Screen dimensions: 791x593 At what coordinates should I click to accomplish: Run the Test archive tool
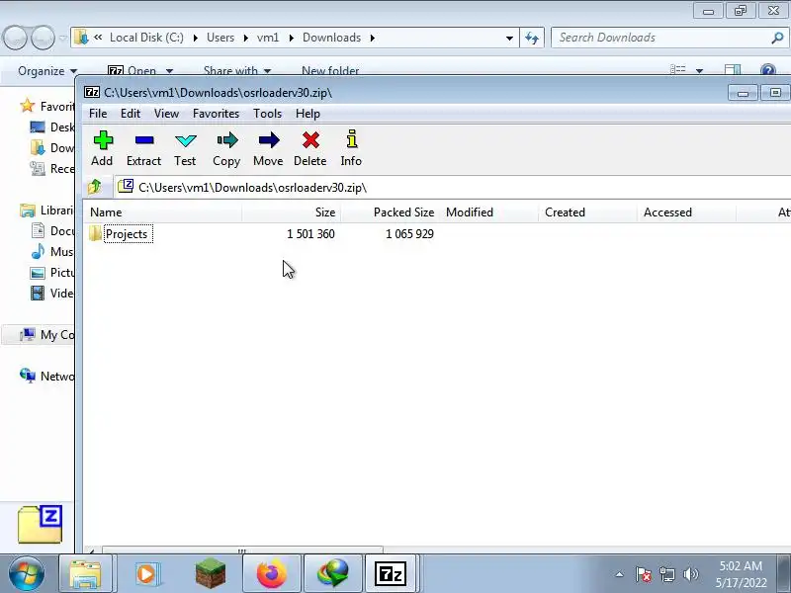point(185,140)
